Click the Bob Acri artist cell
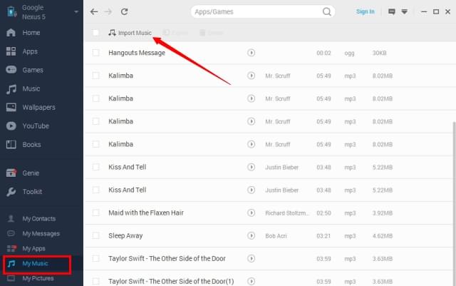Viewport: 456px width, 286px height. pyautogui.click(x=276, y=236)
